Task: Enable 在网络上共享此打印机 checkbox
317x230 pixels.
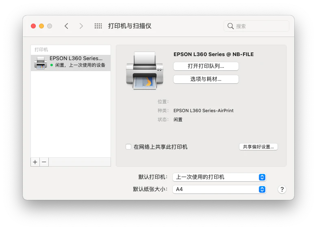Action: pos(128,147)
